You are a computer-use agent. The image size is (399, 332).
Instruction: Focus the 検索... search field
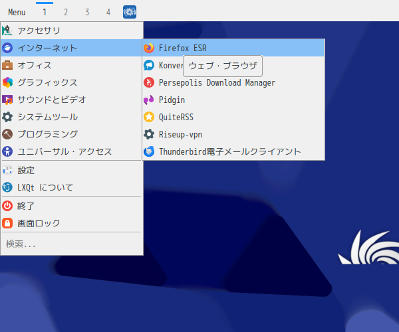(x=71, y=244)
